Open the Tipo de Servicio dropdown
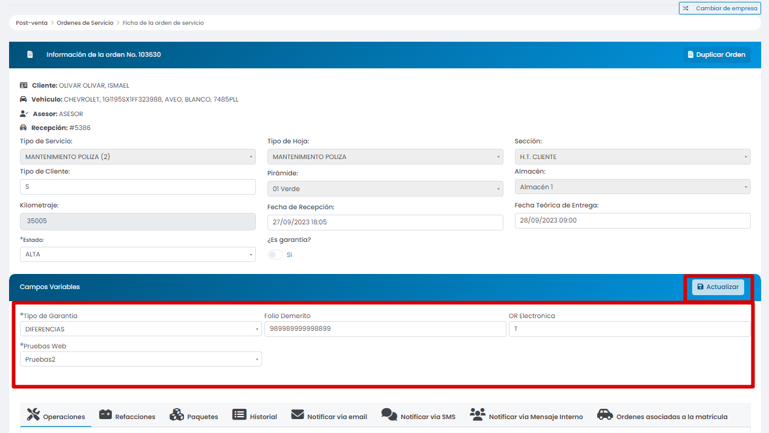The height and width of the screenshot is (433, 769). pyautogui.click(x=138, y=157)
